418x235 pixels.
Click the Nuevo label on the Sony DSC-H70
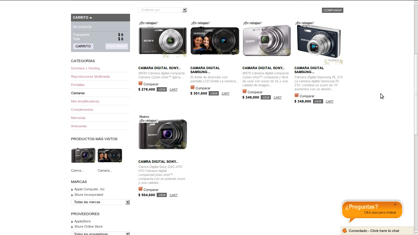(x=144, y=117)
